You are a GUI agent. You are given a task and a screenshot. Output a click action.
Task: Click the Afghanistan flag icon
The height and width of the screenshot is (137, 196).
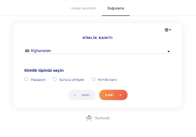tap(27, 51)
